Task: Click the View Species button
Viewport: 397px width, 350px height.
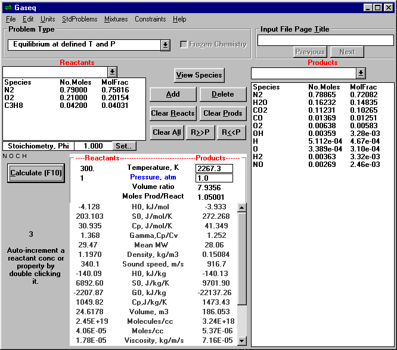Action: [x=199, y=75]
